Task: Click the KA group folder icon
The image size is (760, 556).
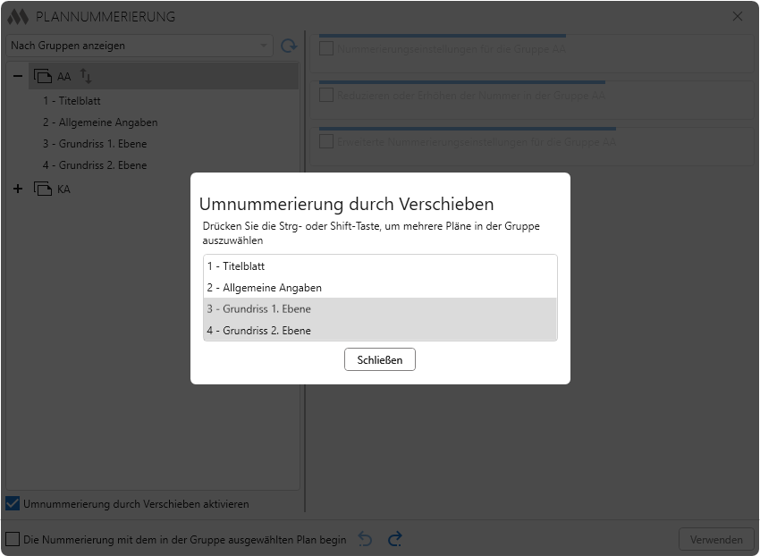Action: pyautogui.click(x=43, y=189)
